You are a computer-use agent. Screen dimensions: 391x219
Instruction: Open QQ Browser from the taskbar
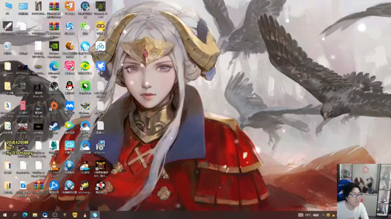tap(45, 215)
